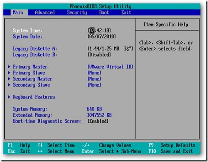Image resolution: width=208 pixels, height=162 pixels.
Task: Expand arrow next to Primary Slave
Action: pyautogui.click(x=9, y=73)
